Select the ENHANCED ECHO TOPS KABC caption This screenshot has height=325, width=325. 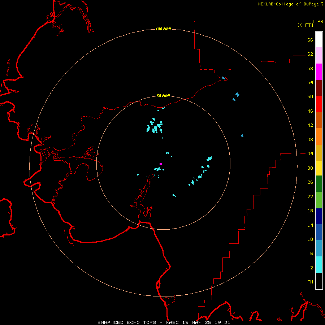click(164, 322)
